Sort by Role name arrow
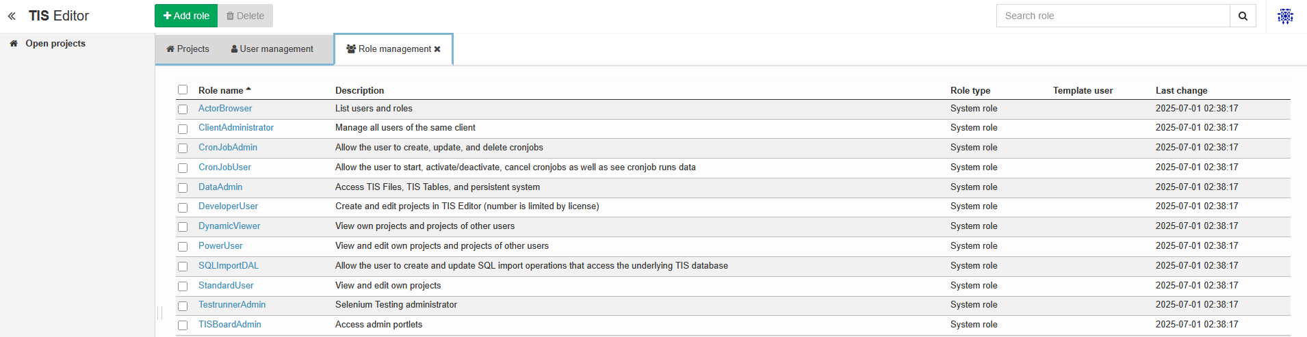1307x337 pixels. pos(248,90)
